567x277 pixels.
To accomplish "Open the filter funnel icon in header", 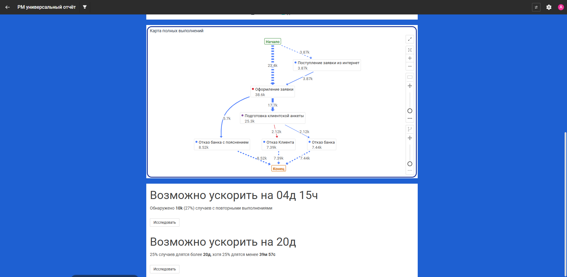I will click(85, 7).
